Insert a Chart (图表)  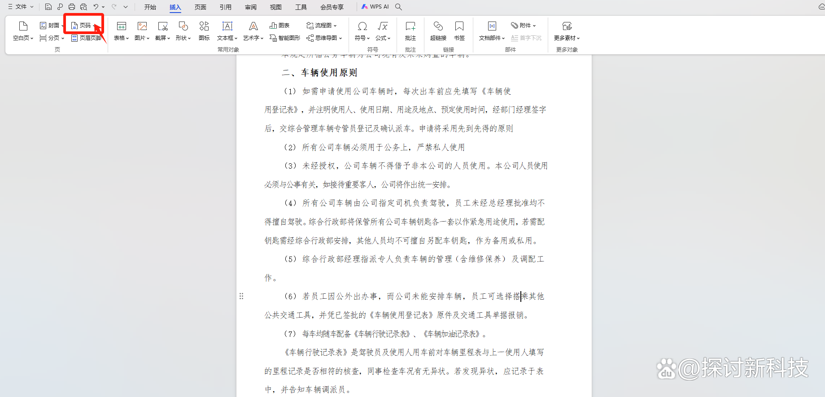(279, 26)
